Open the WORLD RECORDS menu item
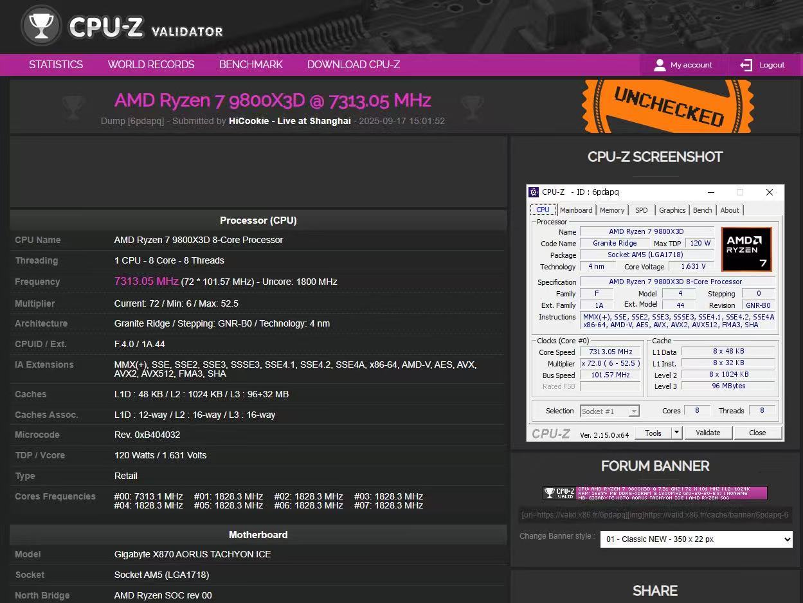 coord(150,64)
